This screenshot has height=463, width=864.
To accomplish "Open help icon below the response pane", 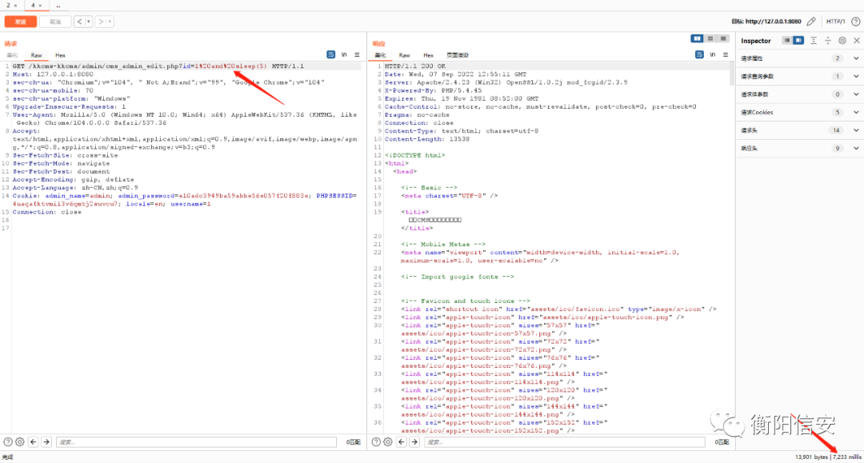I will (376, 441).
